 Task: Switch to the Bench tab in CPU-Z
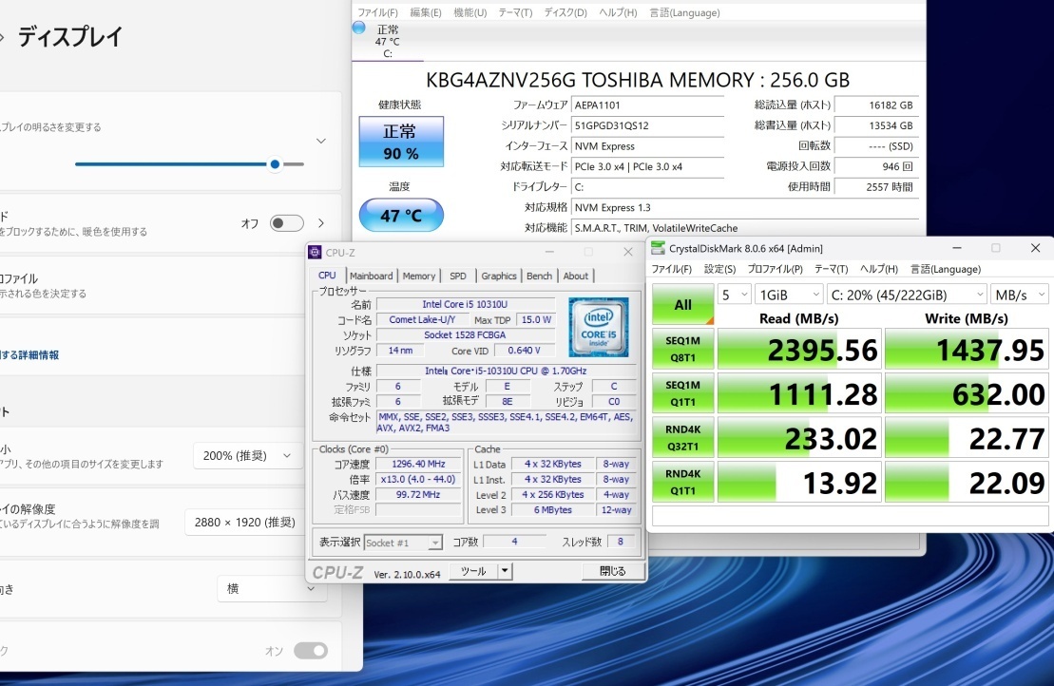(x=539, y=276)
